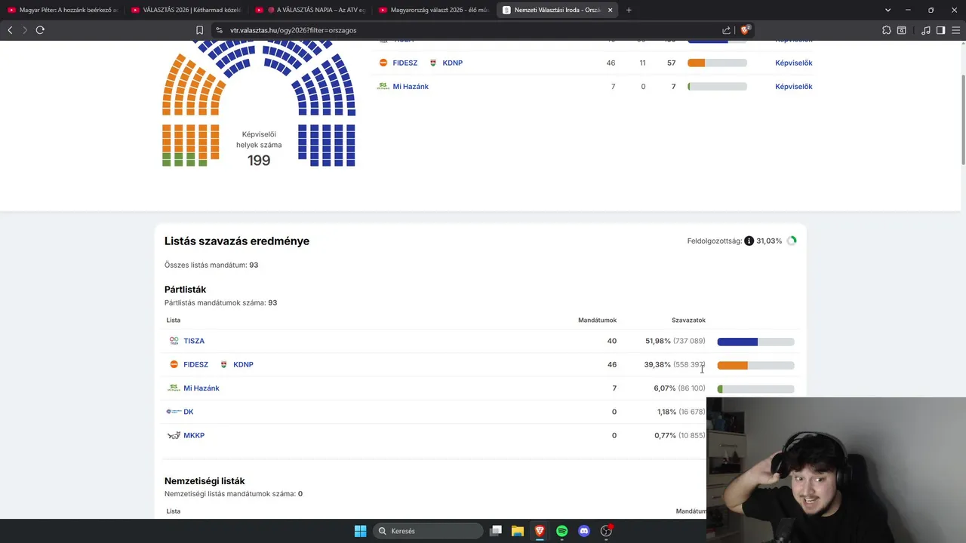Click the FIDESZ-KDNP orange seat progress bar
Viewport: 966px width, 543px height.
click(x=717, y=63)
